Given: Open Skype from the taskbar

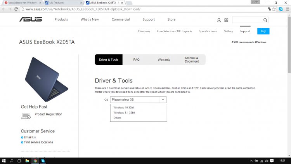Looking at the screenshot, I should tap(43, 161).
